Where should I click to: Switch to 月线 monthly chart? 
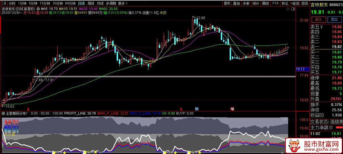coord(100,3)
